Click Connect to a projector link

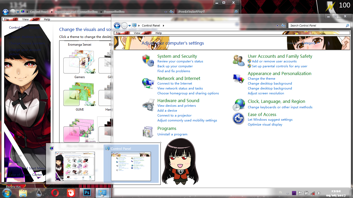(x=174, y=115)
